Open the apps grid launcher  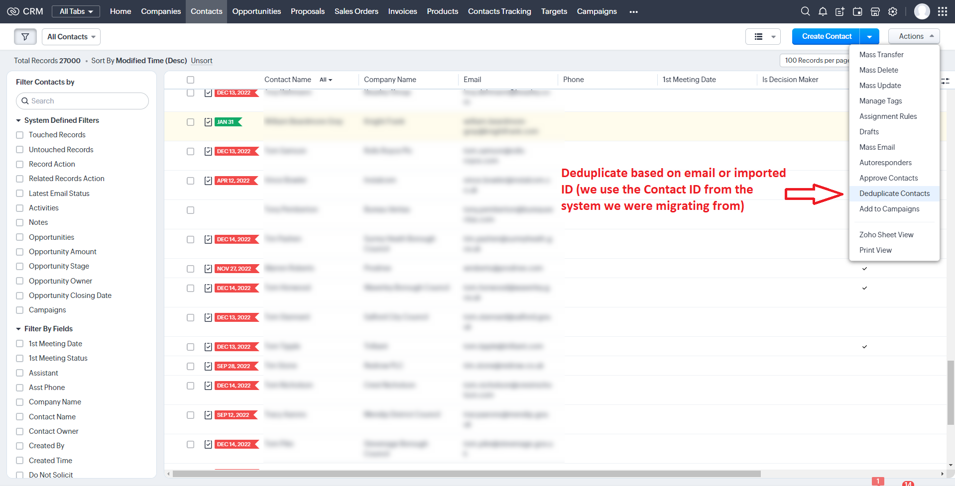click(x=942, y=11)
